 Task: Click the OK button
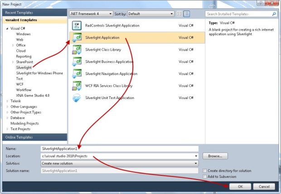pos(240,186)
